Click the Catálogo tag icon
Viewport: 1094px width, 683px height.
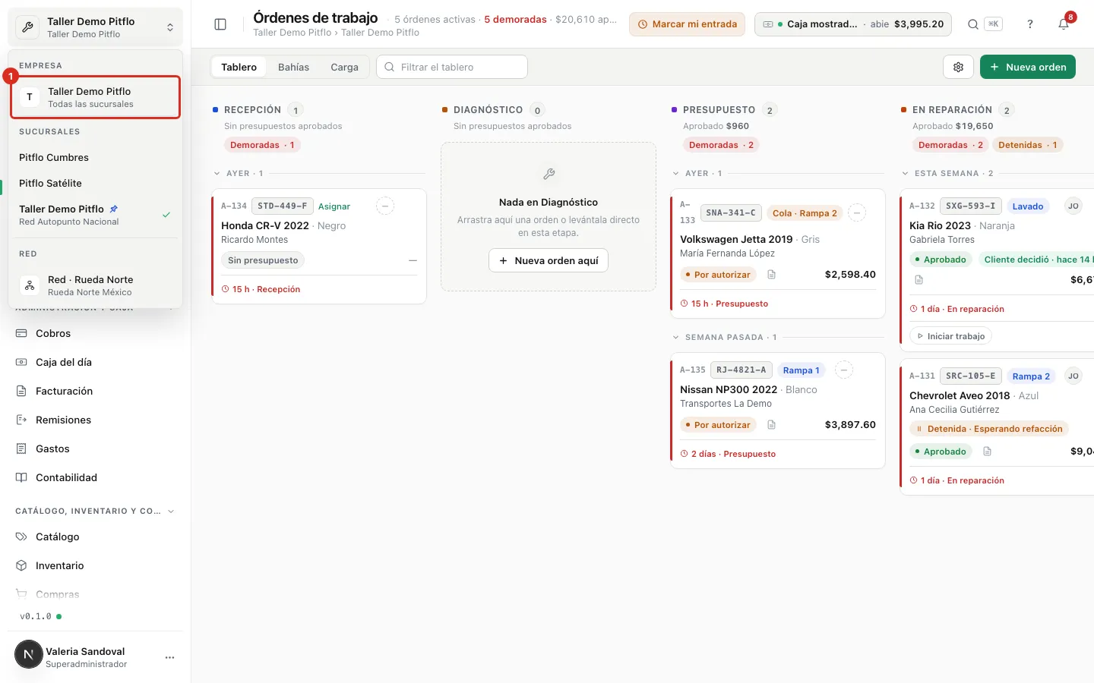tap(21, 537)
